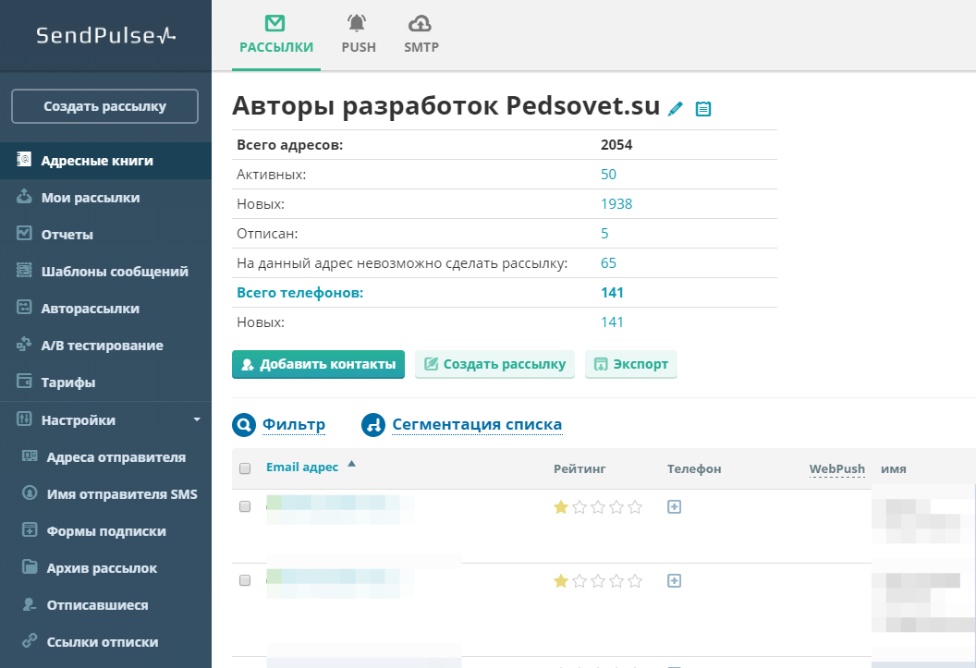Toggle the select-all header checkbox
This screenshot has height=668, width=976.
245,468
